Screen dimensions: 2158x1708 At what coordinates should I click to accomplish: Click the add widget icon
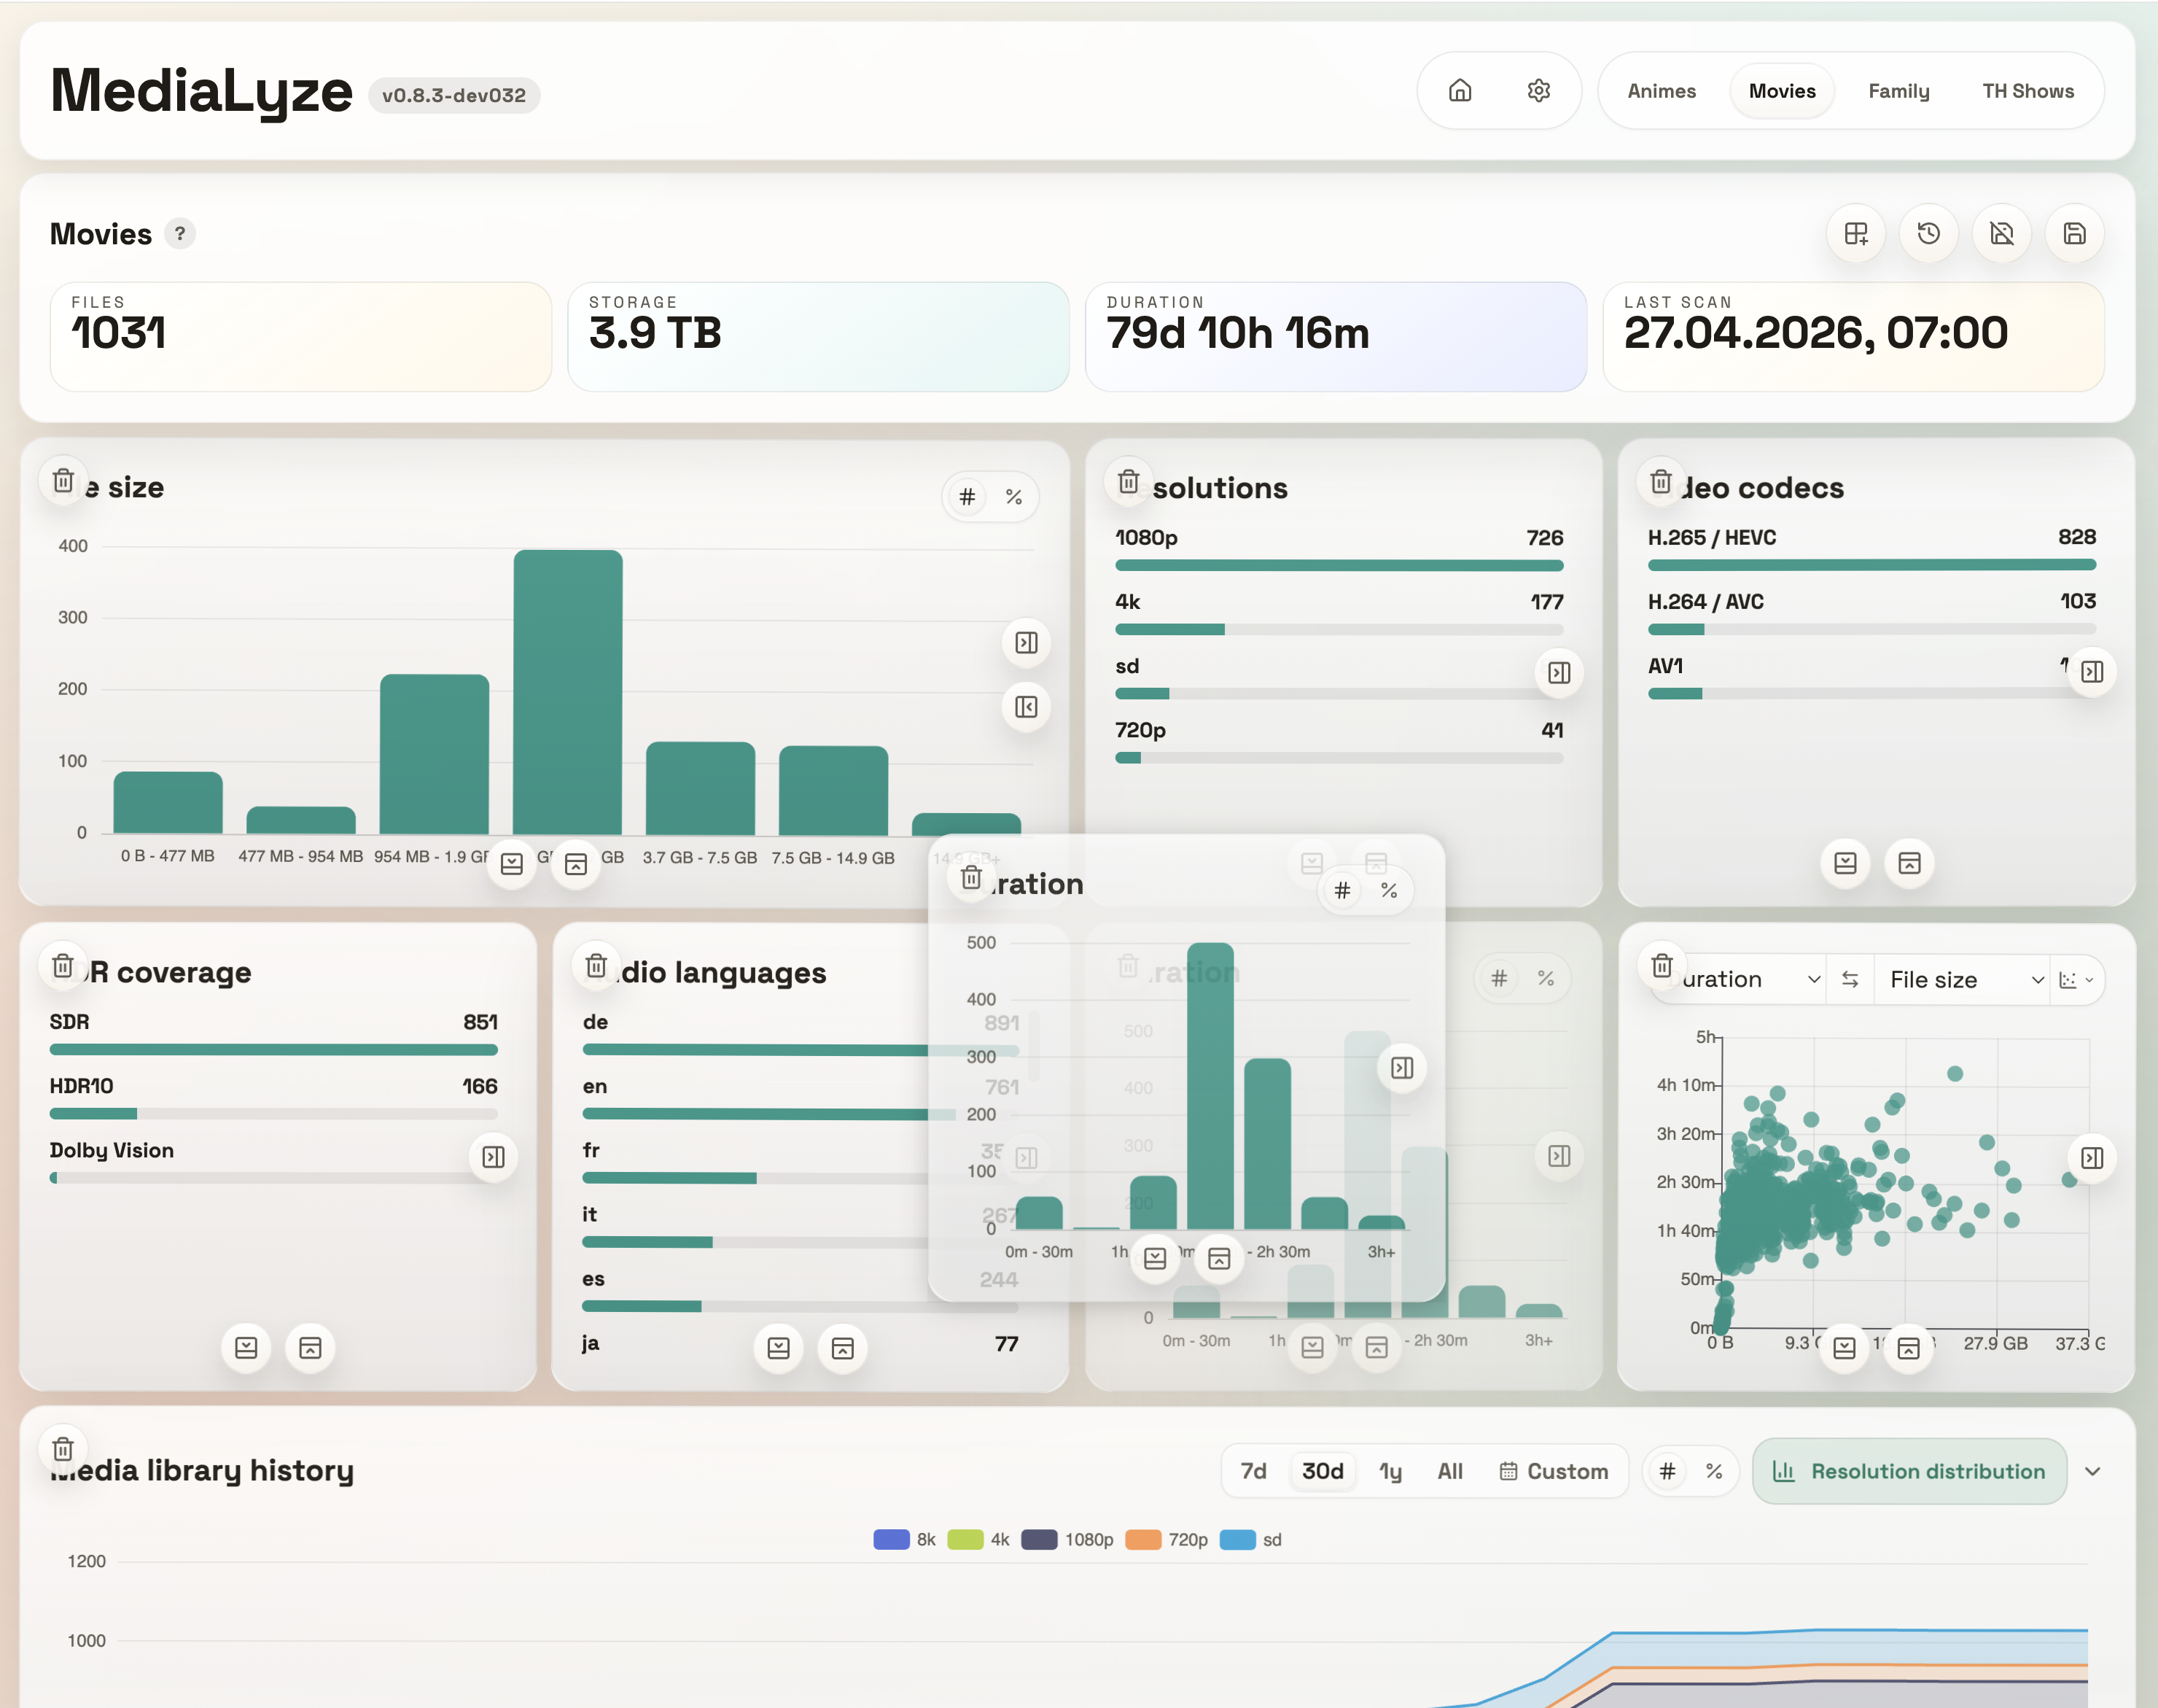click(1856, 234)
